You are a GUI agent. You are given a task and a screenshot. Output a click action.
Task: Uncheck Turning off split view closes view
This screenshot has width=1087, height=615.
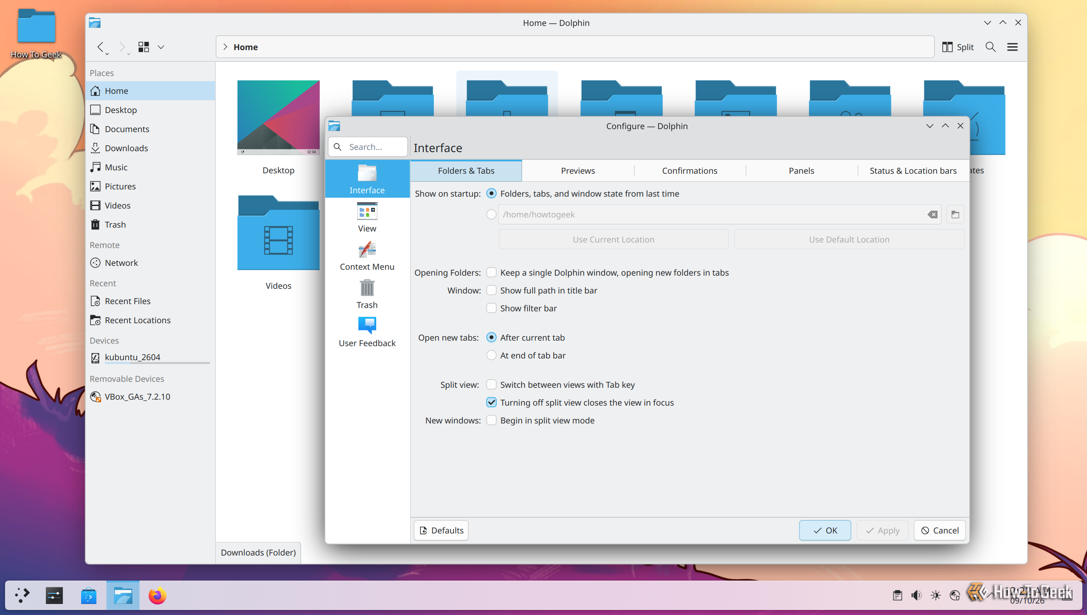tap(491, 402)
